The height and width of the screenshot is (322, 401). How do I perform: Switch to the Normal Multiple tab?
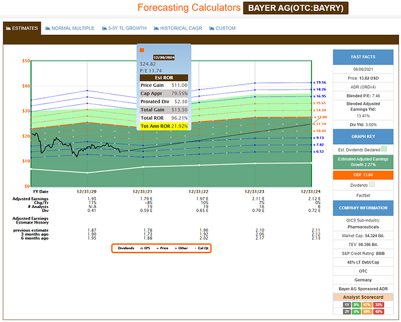(70, 28)
